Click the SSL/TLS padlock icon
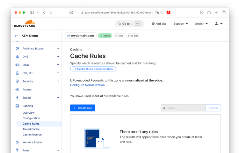 [x=17, y=73]
